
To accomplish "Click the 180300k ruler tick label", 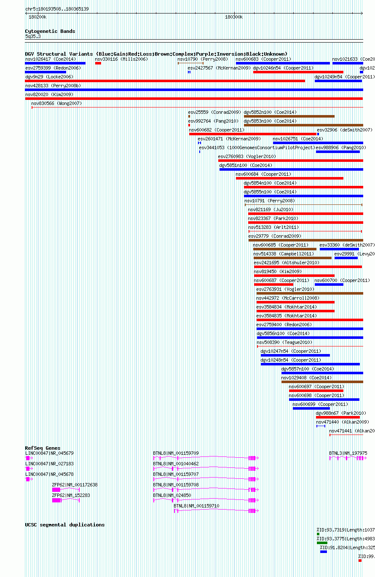I will coord(234,17).
